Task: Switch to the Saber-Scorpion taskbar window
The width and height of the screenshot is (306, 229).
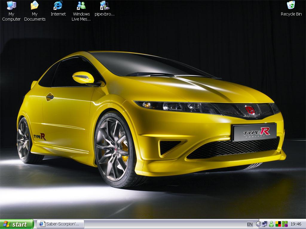Action: coord(60,224)
